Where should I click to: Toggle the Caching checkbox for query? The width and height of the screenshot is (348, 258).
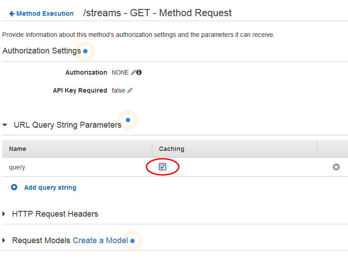pos(162,167)
